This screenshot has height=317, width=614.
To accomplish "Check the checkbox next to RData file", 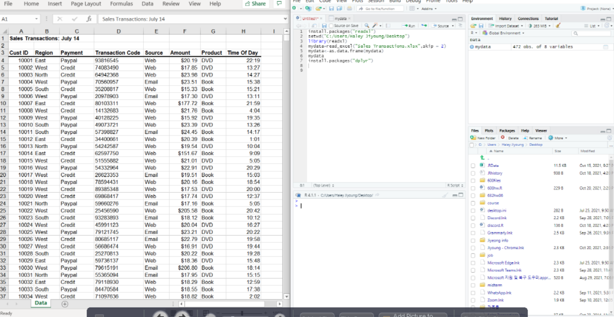I will click(x=472, y=165).
